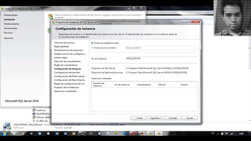Click the Instalar reglas step
Image resolution: width=251 pixels, height=141 pixels.
61,58
